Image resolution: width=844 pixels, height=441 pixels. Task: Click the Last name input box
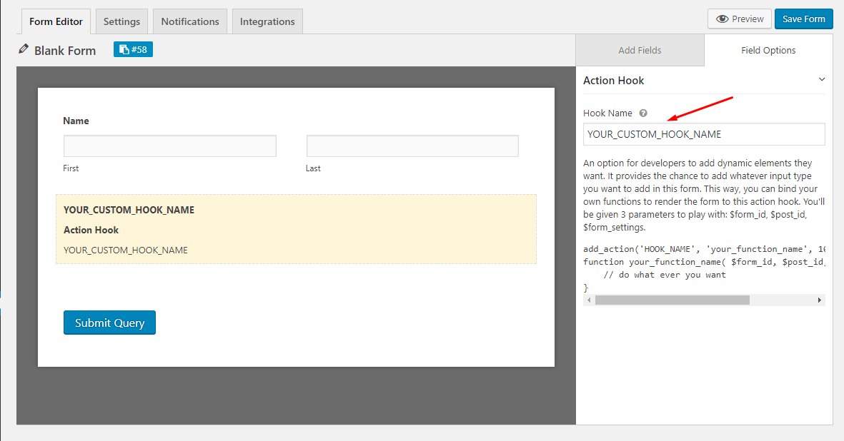coord(412,146)
